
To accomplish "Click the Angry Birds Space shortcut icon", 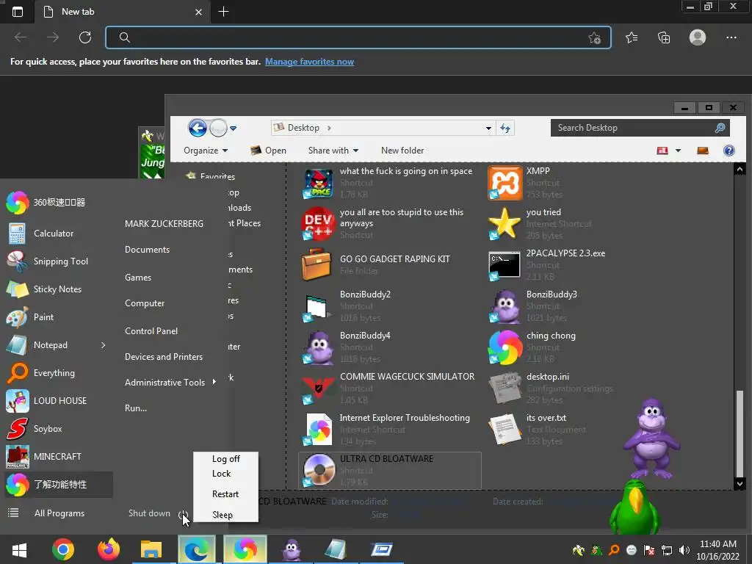I will (317, 183).
